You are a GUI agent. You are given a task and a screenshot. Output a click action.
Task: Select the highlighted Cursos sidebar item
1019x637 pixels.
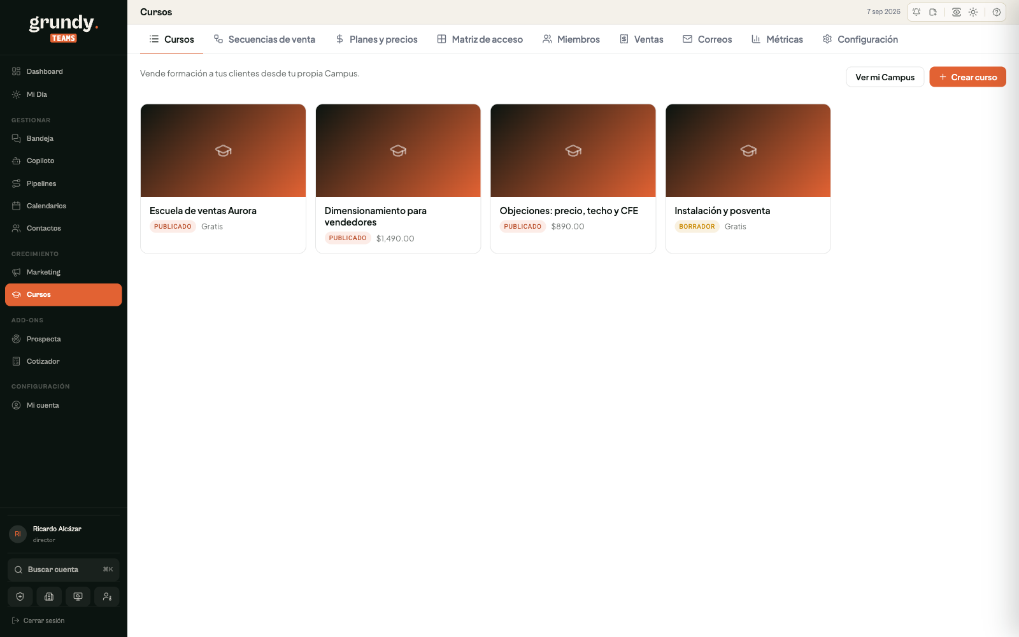63,295
